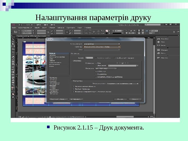Open the page Range dropdown arrow
Image resolution: width=188 pixels, height=141 pixels.
point(137,66)
